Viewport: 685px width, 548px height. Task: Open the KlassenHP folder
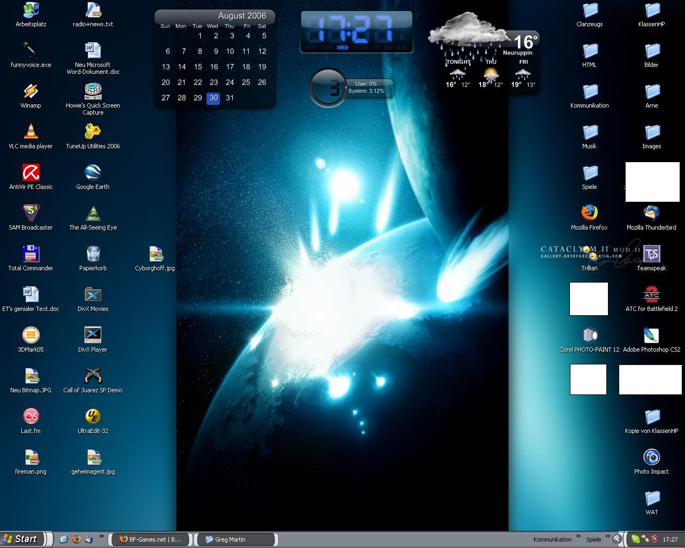(651, 14)
